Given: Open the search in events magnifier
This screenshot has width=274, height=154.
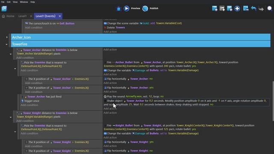Looking at the screenshot, I should (270, 8).
